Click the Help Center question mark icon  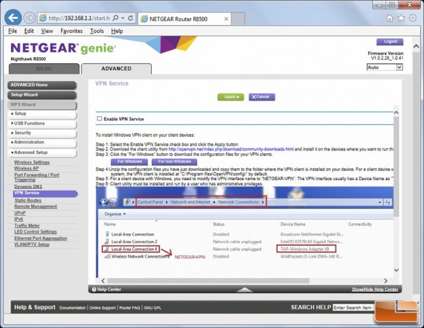pos(94,289)
